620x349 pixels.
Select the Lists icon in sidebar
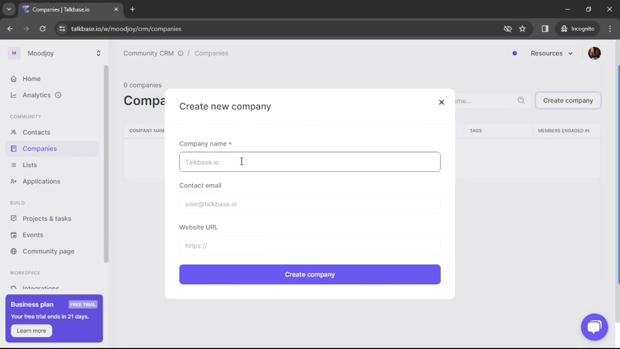(x=14, y=165)
